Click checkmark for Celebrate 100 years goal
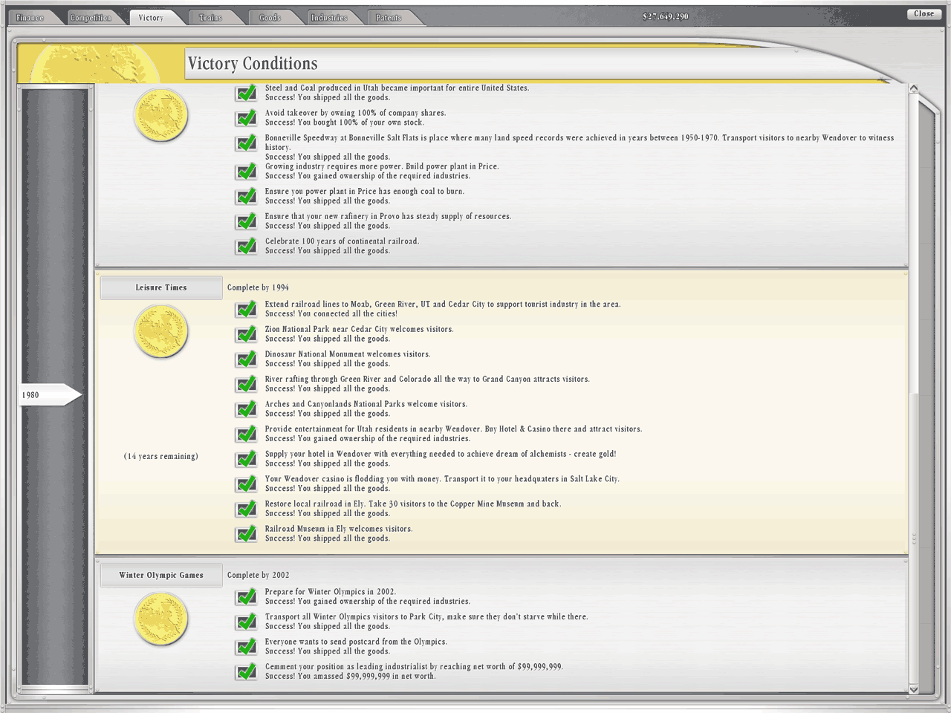The height and width of the screenshot is (713, 951). tap(246, 246)
